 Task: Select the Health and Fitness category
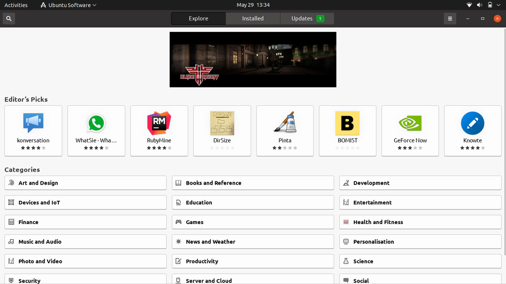coord(420,222)
